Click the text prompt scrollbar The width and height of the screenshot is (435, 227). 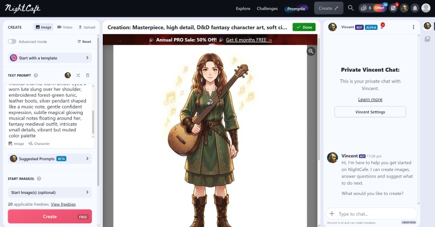pyautogui.click(x=93, y=122)
